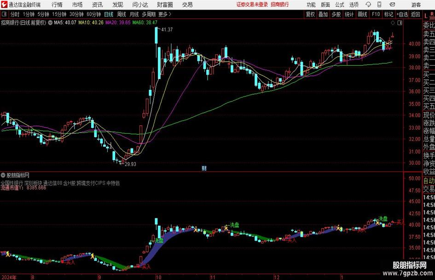
Task: Select the 多周期 multi-period tab
Action: (149, 14)
